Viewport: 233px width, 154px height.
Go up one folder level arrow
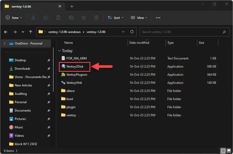[31, 32]
